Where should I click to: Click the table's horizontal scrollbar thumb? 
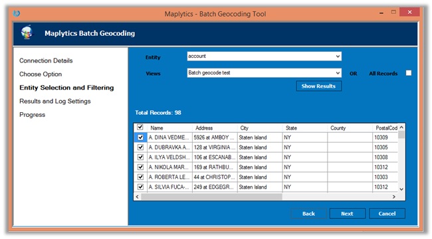[x=211, y=197]
